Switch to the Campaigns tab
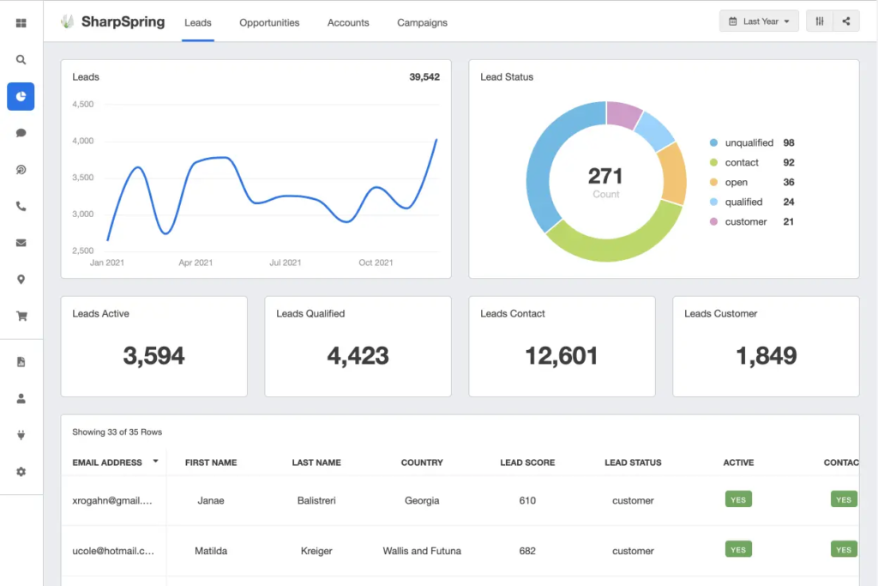Screen dimensions: 878x586 [x=422, y=22]
